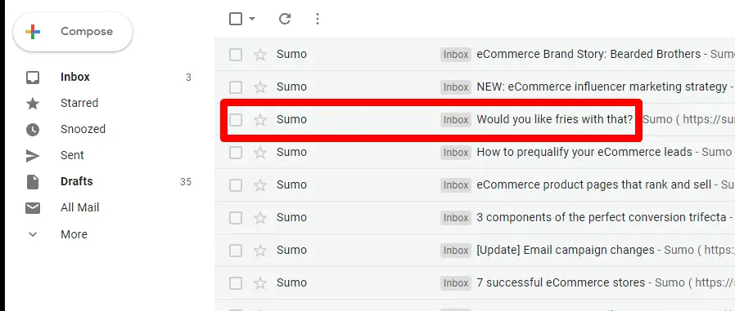Refresh the mail list
Image resolution: width=735 pixels, height=311 pixels.
(285, 19)
